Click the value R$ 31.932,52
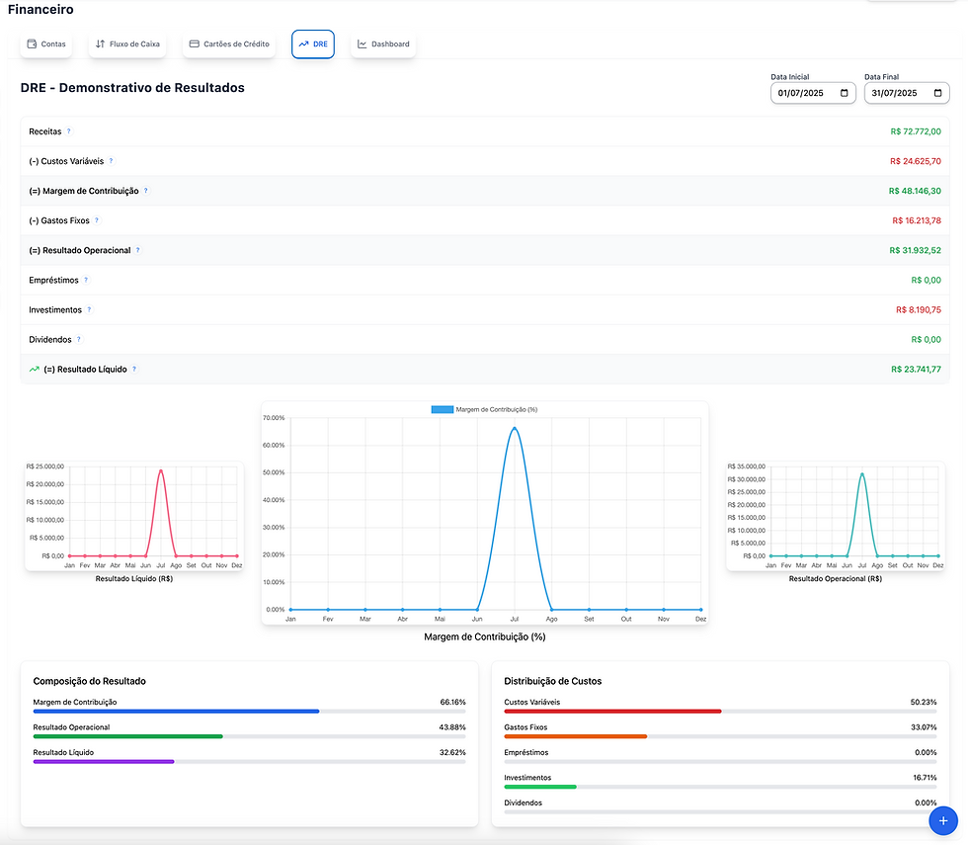The width and height of the screenshot is (968, 845). (915, 250)
